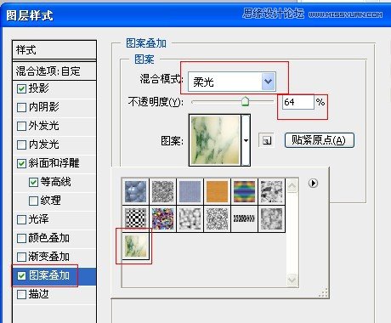Open 颜色叠加 settings by its label

(49, 238)
